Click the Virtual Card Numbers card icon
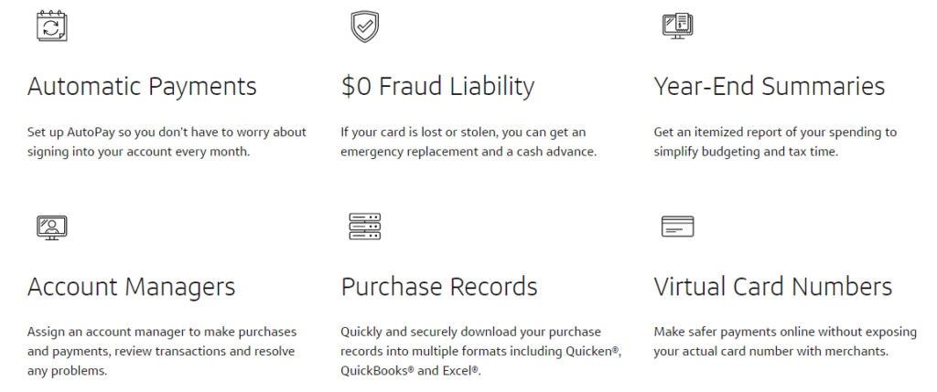Image resolution: width=937 pixels, height=392 pixels. (x=678, y=226)
